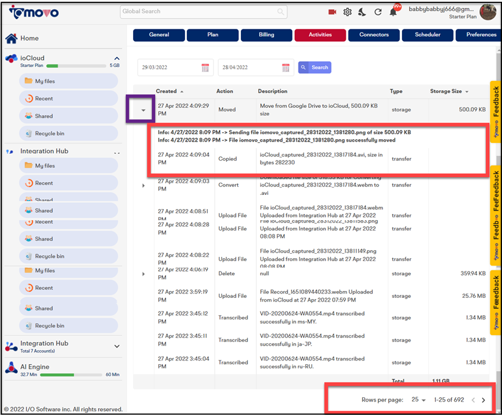Expand the Delete activity row
The height and width of the screenshot is (415, 502).
143,274
